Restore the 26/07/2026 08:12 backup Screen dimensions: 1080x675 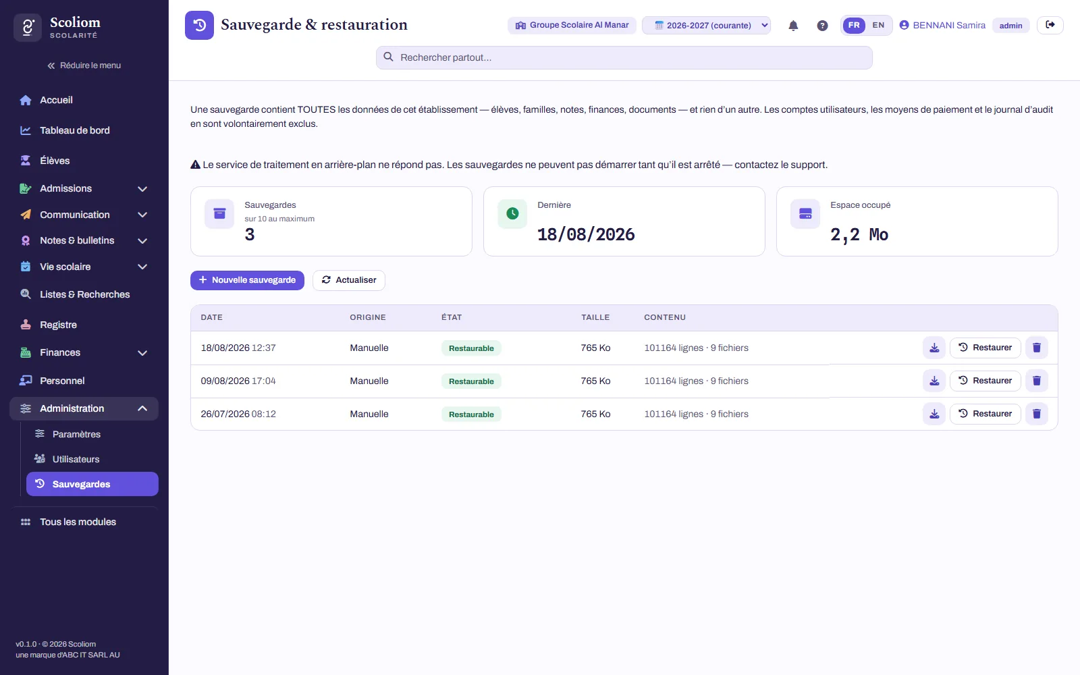point(986,414)
